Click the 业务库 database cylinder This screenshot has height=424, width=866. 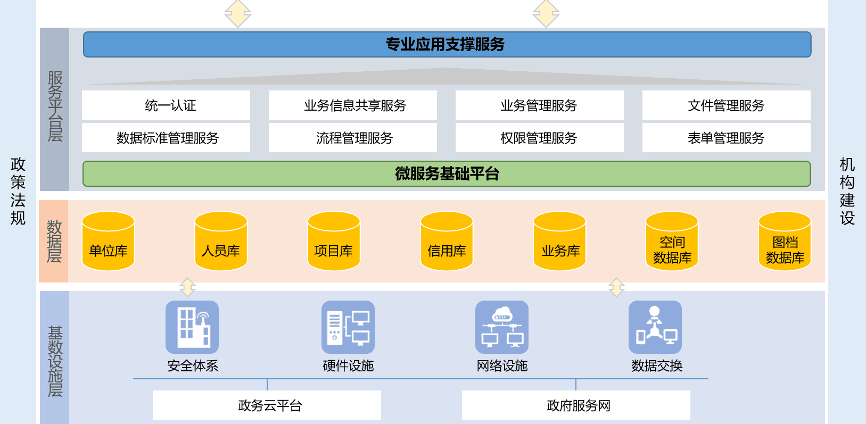[559, 242]
